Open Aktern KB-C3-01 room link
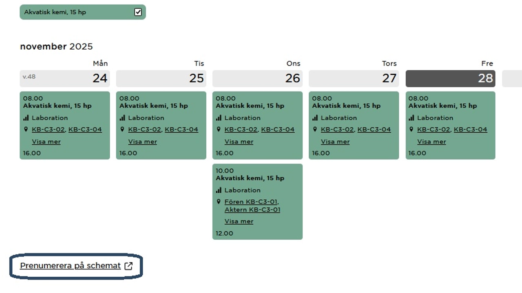522x293 pixels. pos(252,210)
